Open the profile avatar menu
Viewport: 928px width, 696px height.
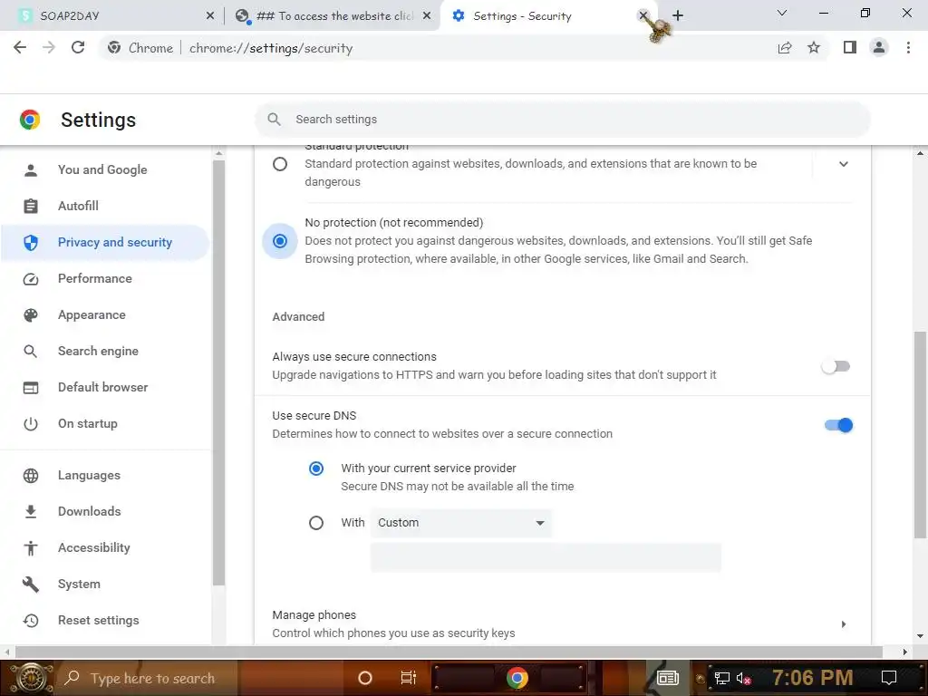coord(879,47)
